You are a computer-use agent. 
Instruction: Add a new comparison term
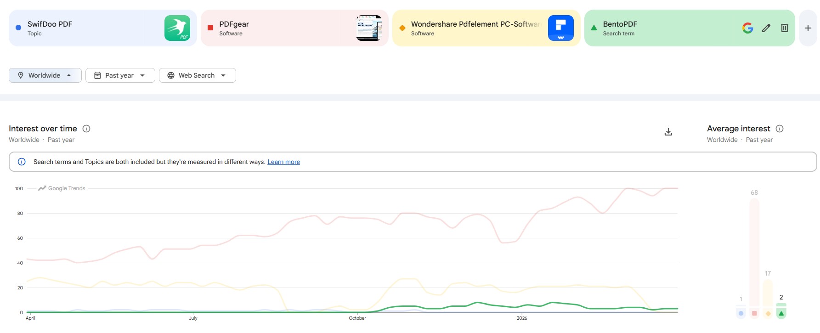(x=808, y=28)
